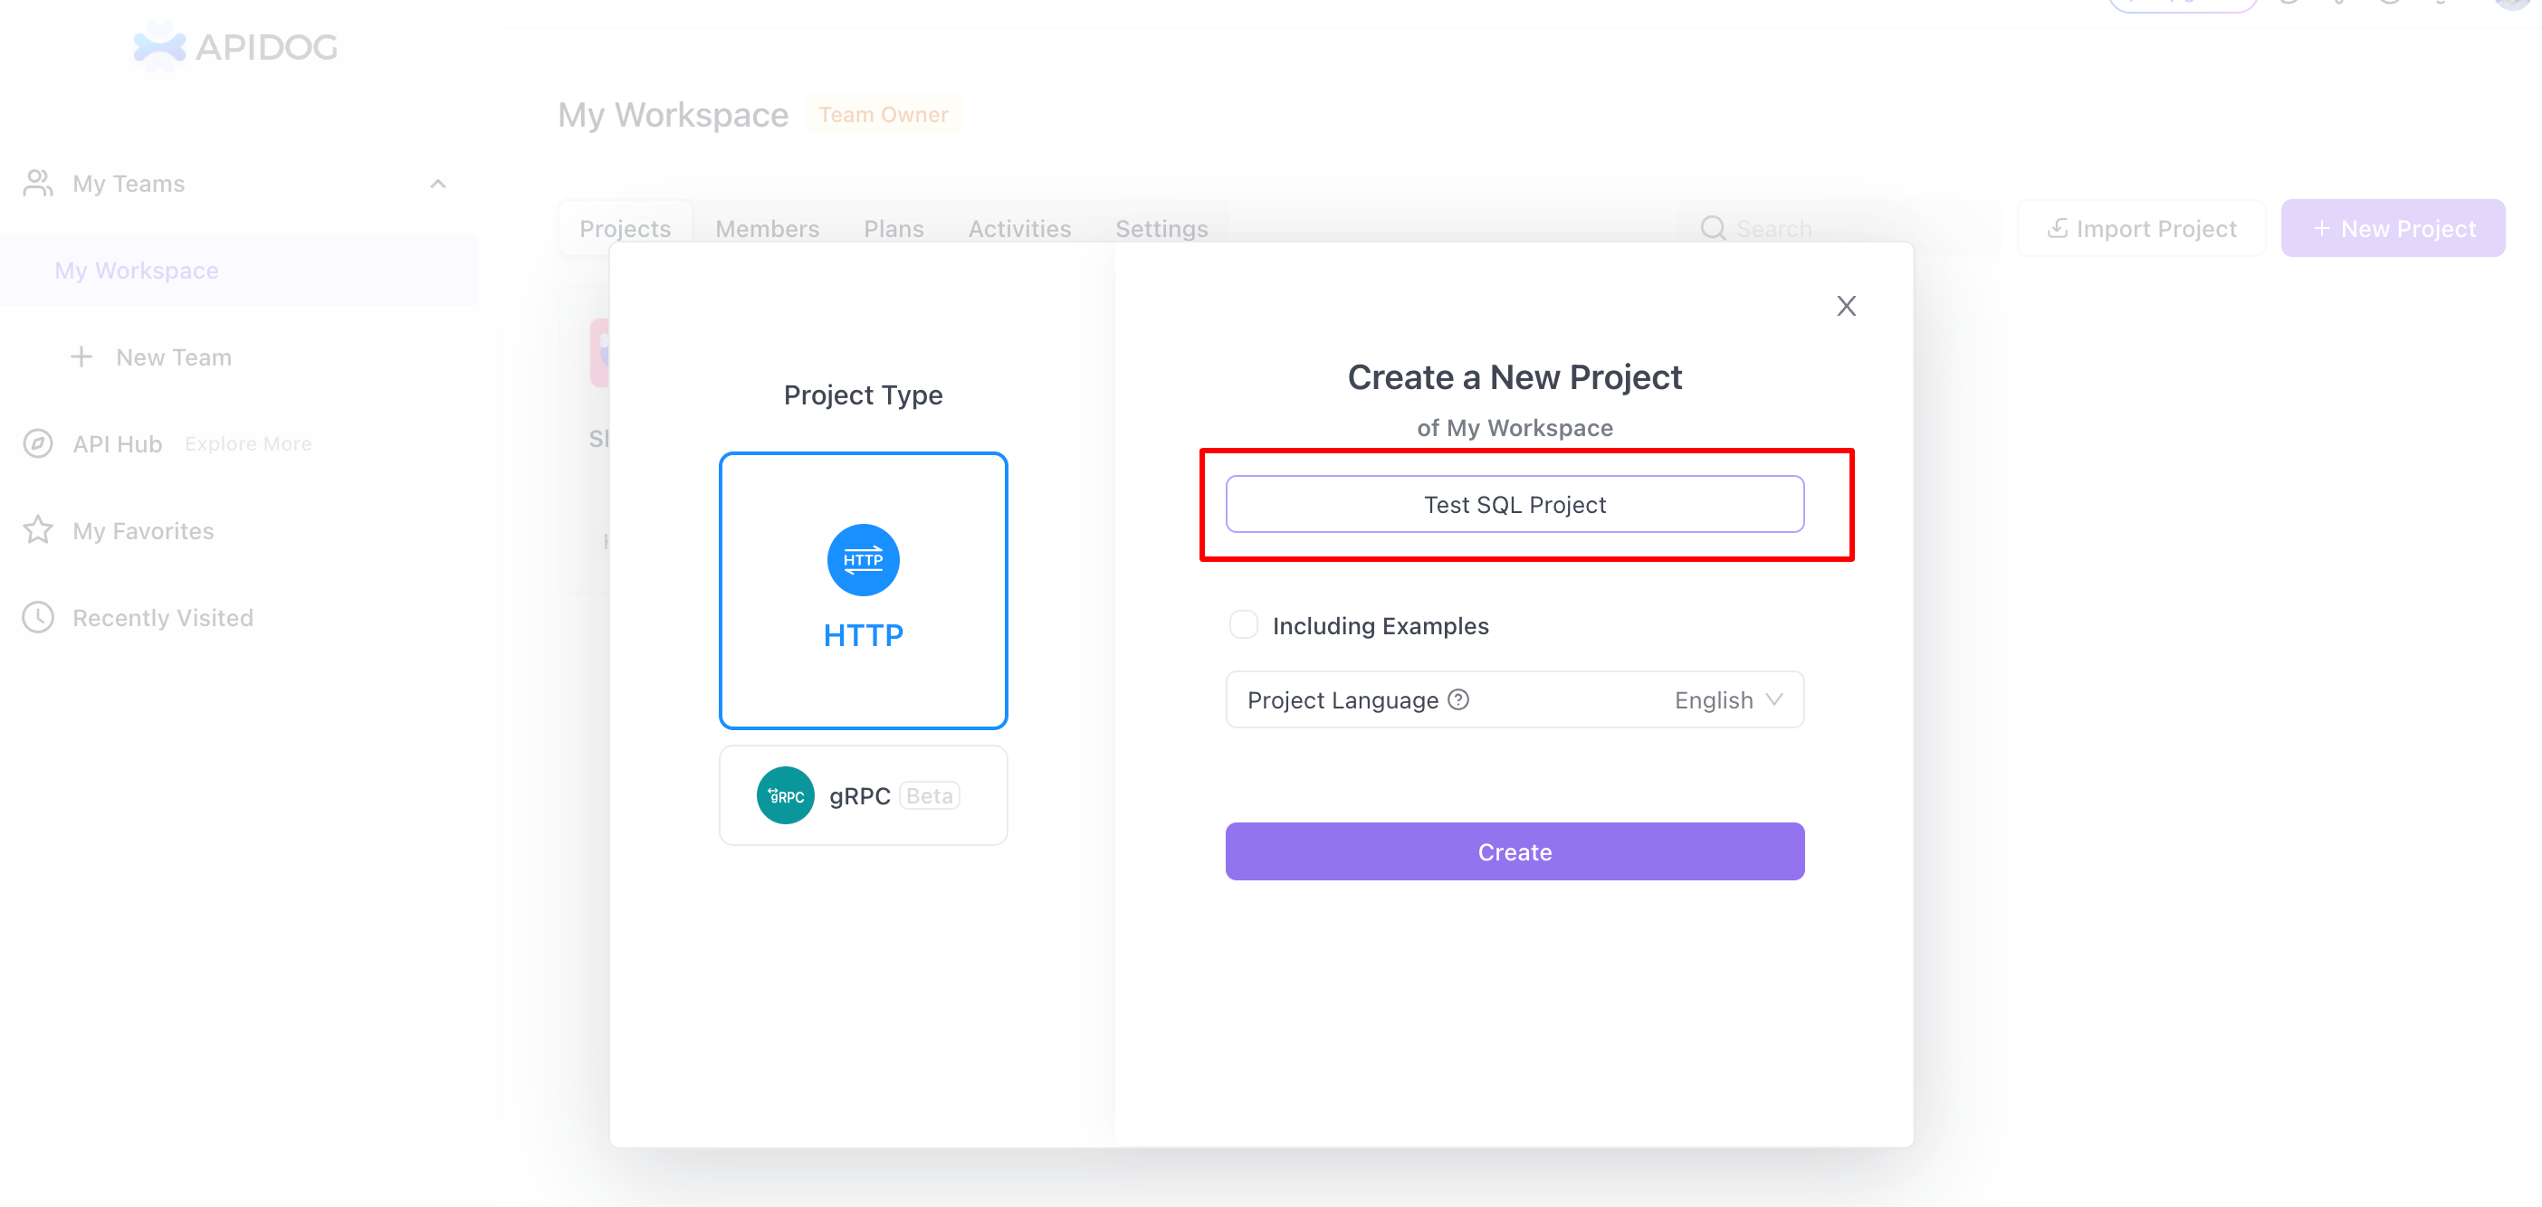The width and height of the screenshot is (2542, 1207).
Task: Navigate to My Favorites section
Action: point(141,530)
